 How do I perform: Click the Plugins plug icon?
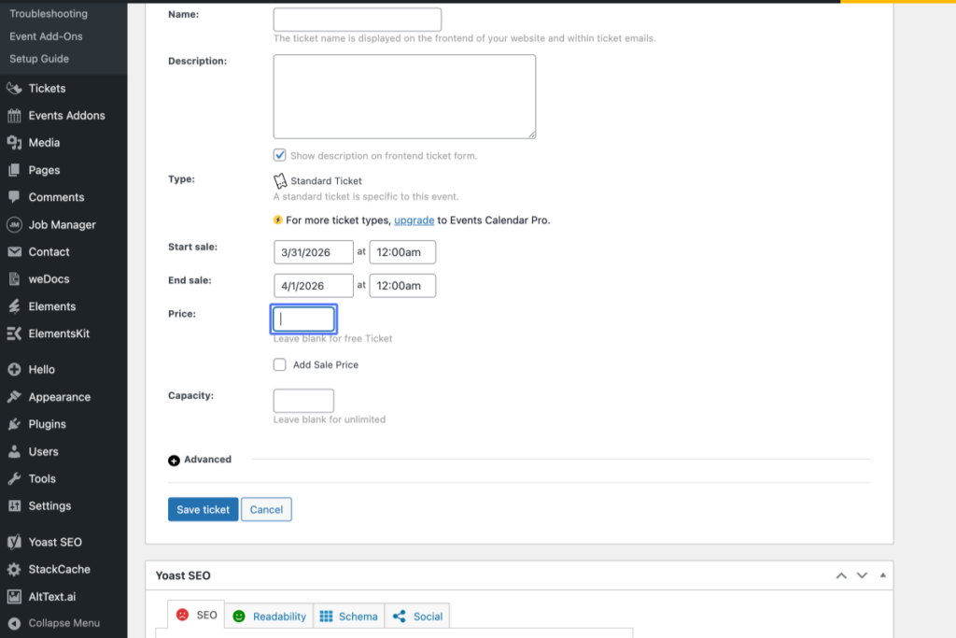14,424
